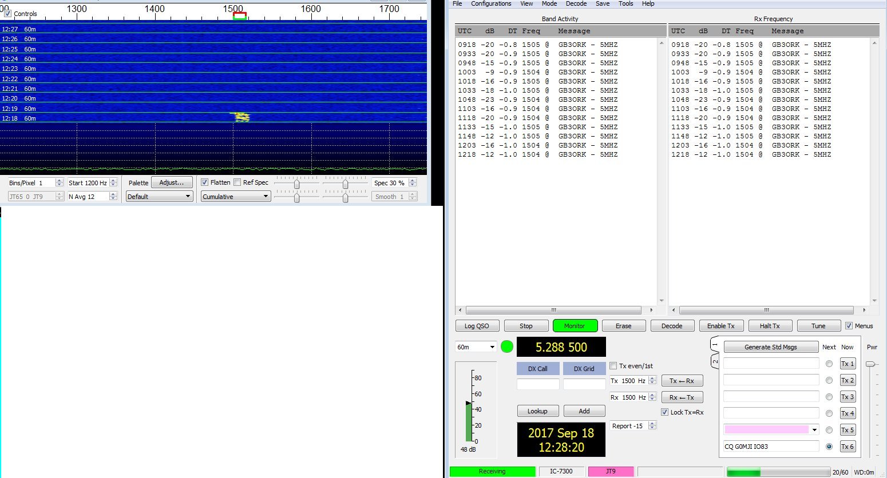Screen dimensions: 887x478
Task: Toggle the Ref Spec checkbox
Action: coord(237,182)
